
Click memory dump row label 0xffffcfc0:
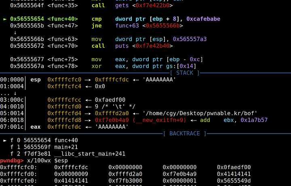[x=19, y=167]
